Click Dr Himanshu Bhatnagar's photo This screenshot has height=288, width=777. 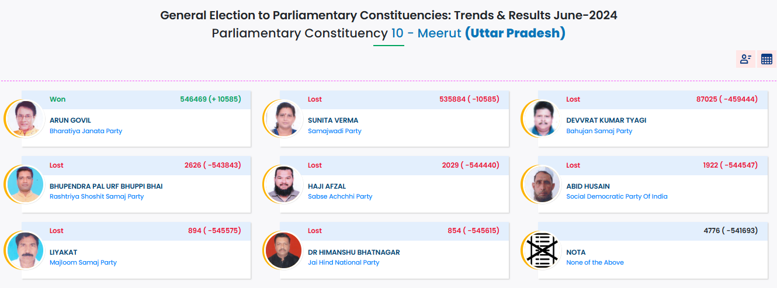point(283,250)
